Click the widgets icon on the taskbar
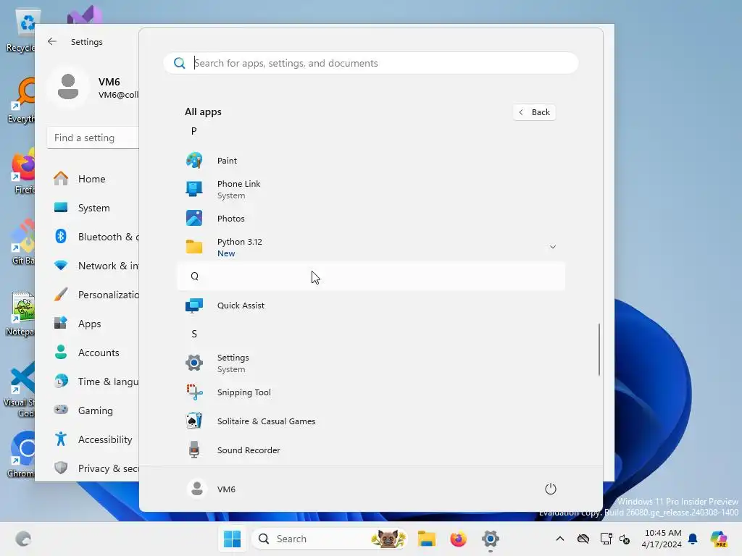 [23, 539]
